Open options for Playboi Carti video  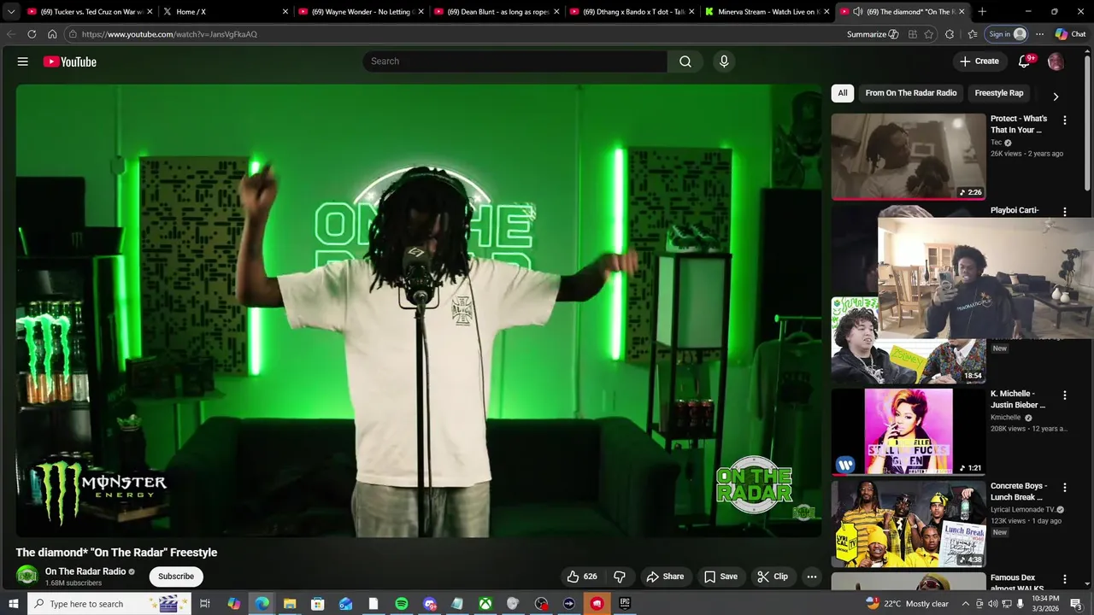(x=1065, y=211)
